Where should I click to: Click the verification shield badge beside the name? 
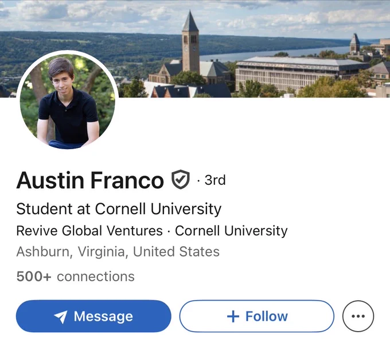[x=181, y=180]
